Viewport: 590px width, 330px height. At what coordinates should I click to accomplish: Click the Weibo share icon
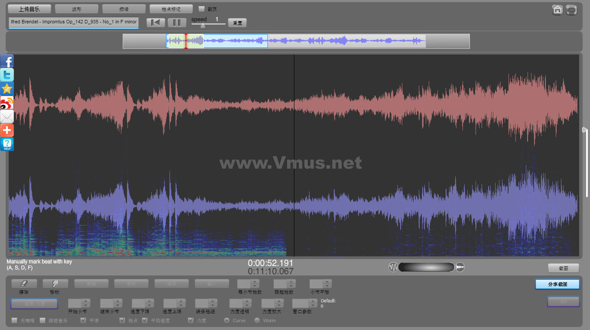pyautogui.click(x=7, y=103)
